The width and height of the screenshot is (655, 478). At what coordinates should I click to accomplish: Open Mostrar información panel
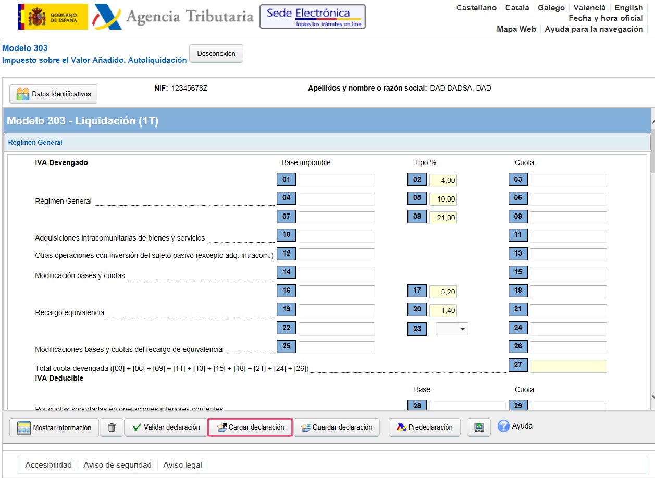54,427
